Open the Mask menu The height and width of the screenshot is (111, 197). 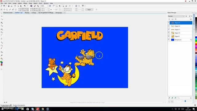tap(30, 3)
